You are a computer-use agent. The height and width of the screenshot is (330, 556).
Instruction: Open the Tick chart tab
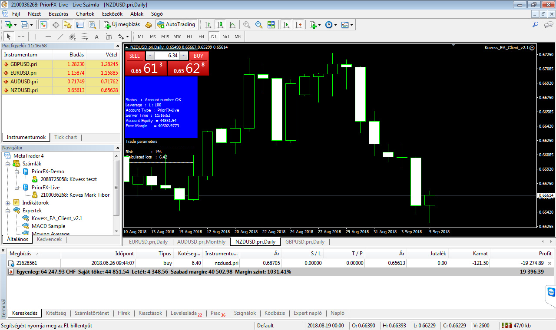(66, 137)
